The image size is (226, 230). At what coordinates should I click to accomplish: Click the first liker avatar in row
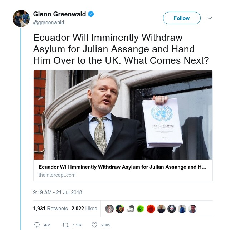click(x=109, y=209)
